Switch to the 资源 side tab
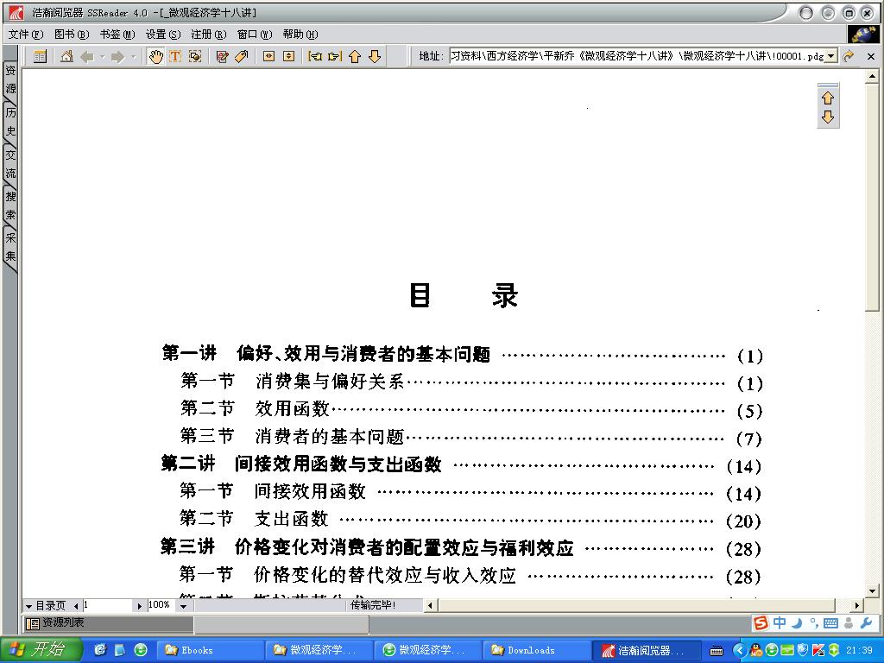The height and width of the screenshot is (663, 884). click(x=10, y=79)
